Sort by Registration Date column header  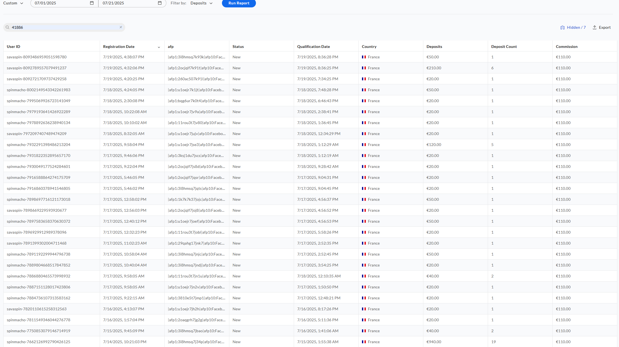119,47
